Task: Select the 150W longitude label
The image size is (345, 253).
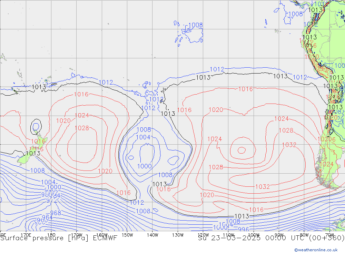Action: pyautogui.click(x=127, y=235)
